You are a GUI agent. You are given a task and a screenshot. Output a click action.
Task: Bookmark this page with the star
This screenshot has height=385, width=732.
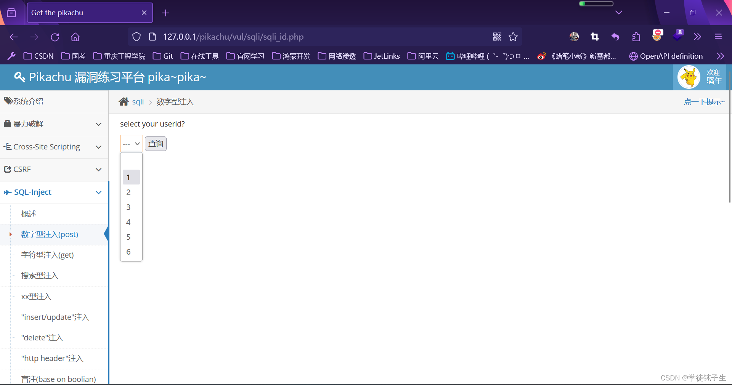coord(513,37)
